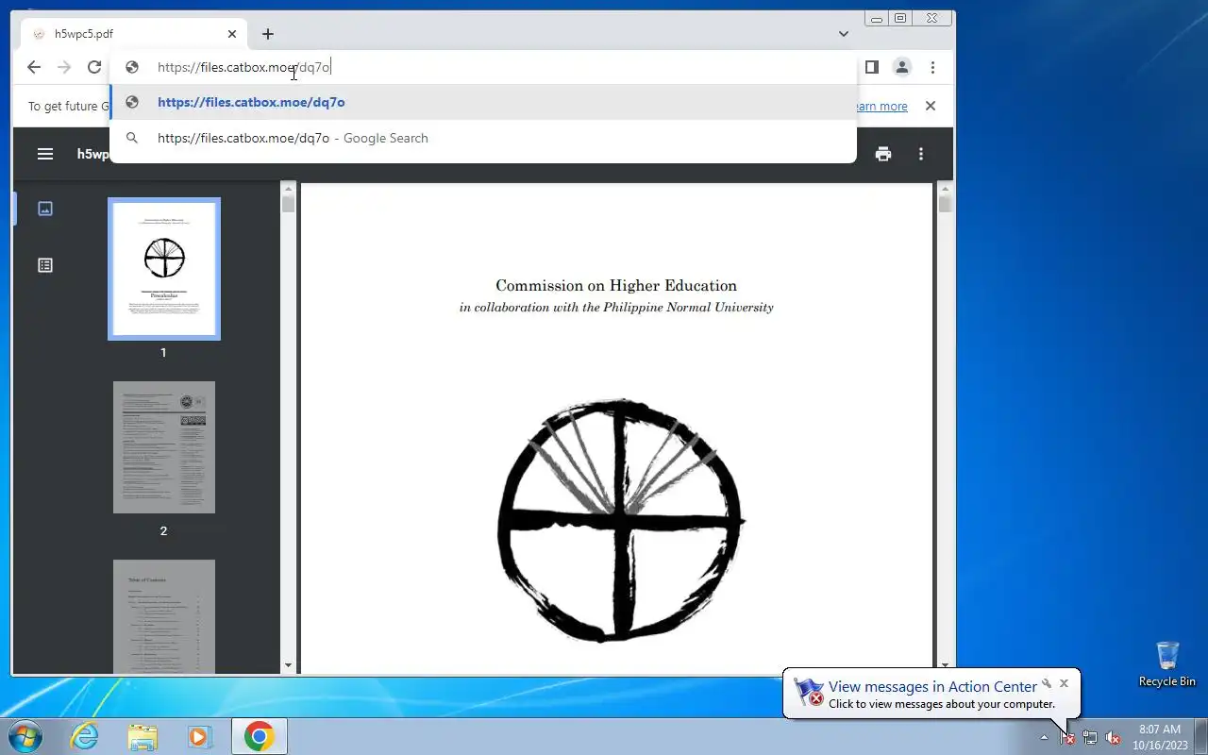Screen dimensions: 1208x755
Task: Open Windows Media Player from taskbar
Action: pyautogui.click(x=200, y=736)
